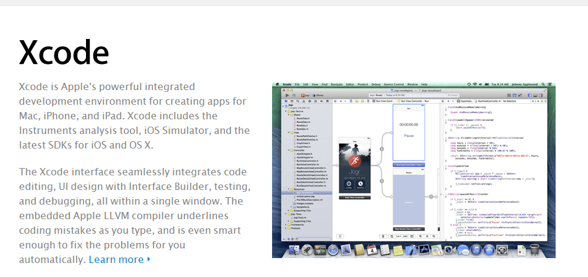Screen dimensions: 588x277
Task: Follow the Learn more link
Action: coord(118,259)
